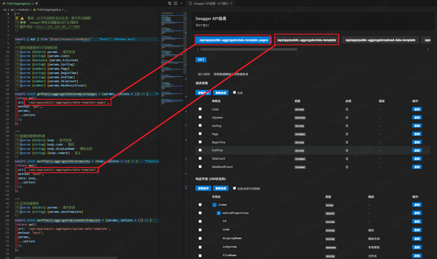Select the data-template-pages endpoint tab
Image resolution: width=437 pixels, height=259 pixels.
(x=234, y=40)
